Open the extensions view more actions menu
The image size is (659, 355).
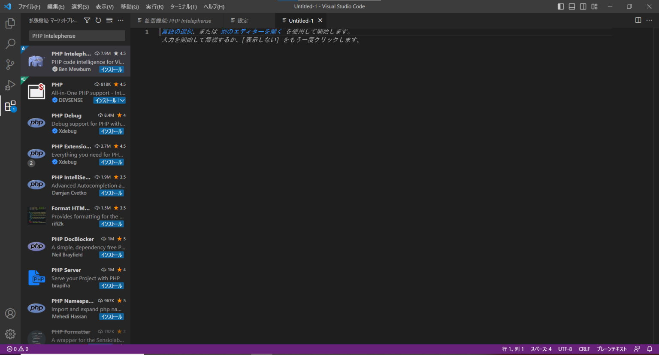tap(121, 20)
